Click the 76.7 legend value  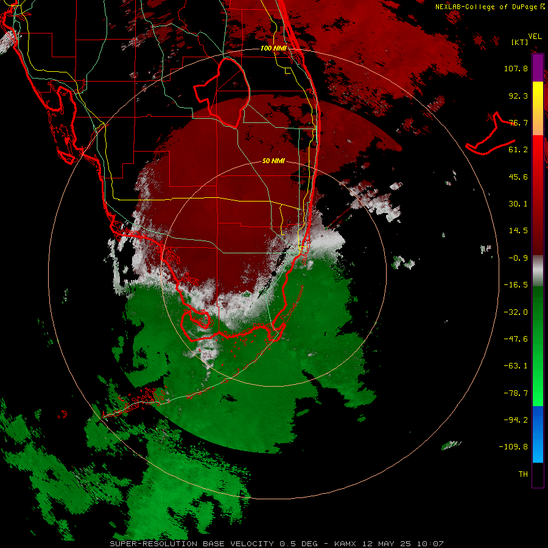(x=518, y=122)
